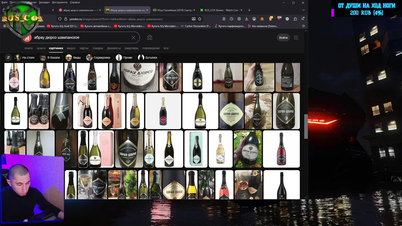
Task: Click the page vertical scrollbar thumb
Action: click(306, 127)
